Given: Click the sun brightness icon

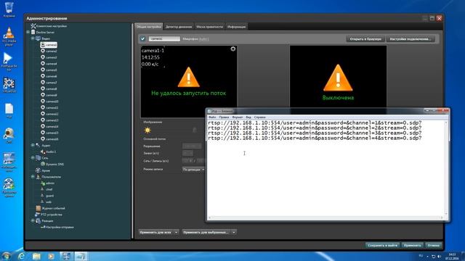Looking at the screenshot, I should [147, 130].
